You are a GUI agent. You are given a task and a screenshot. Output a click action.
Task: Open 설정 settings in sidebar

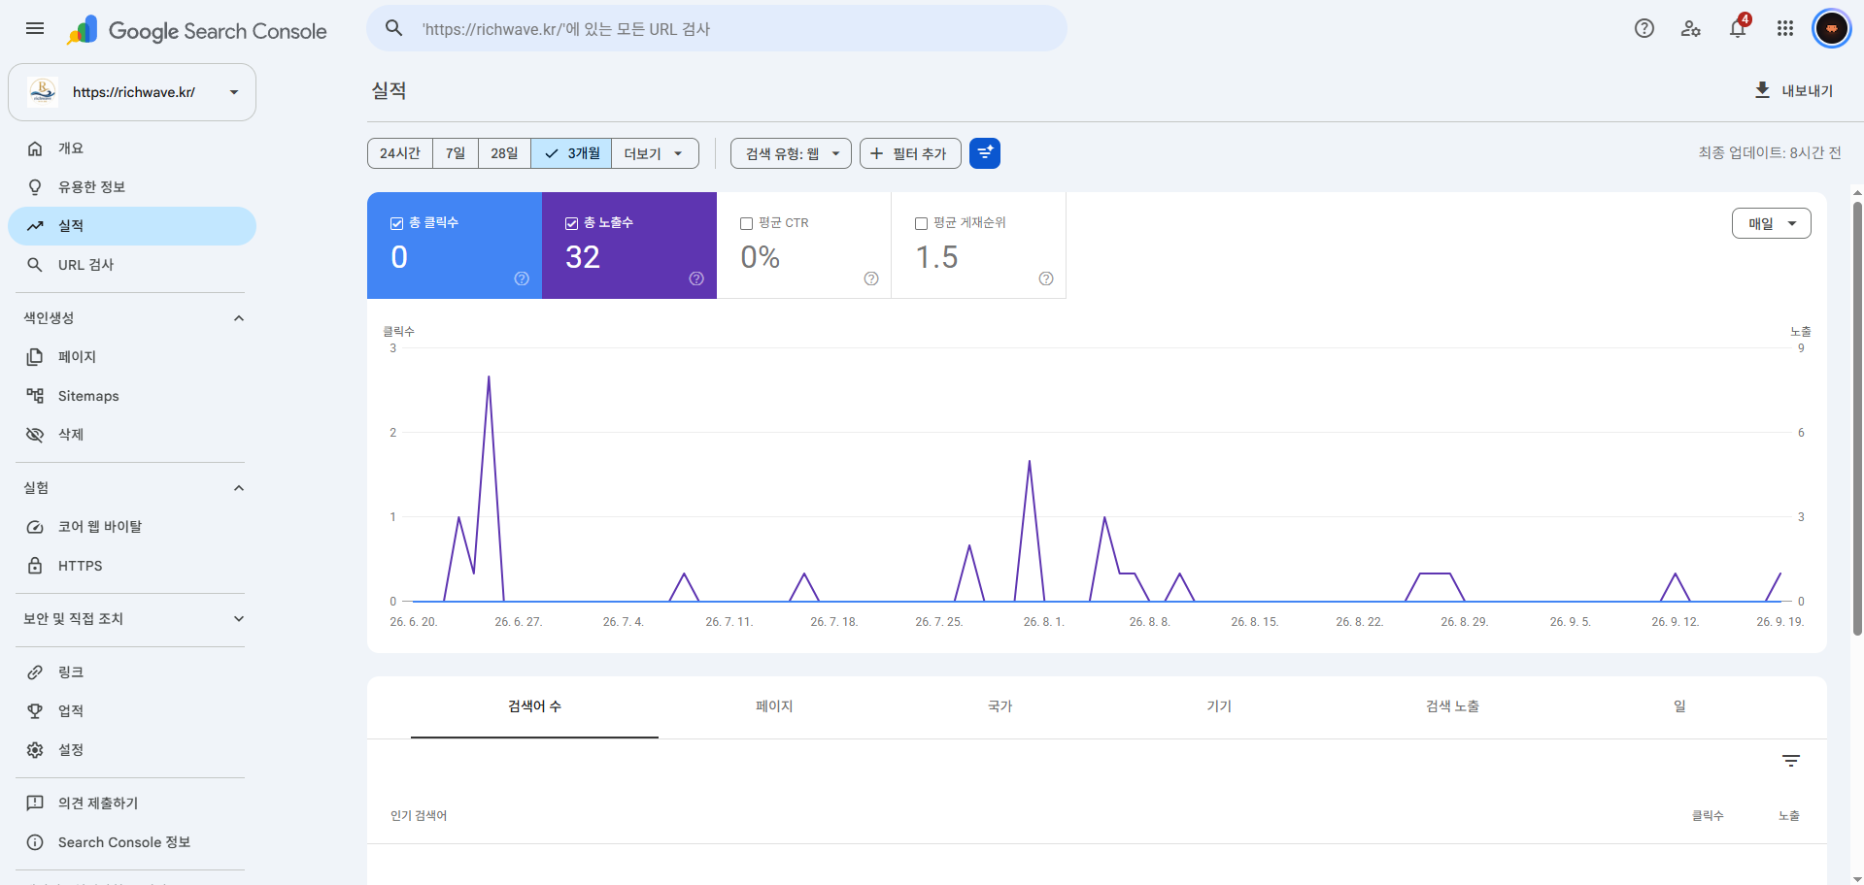pos(132,750)
